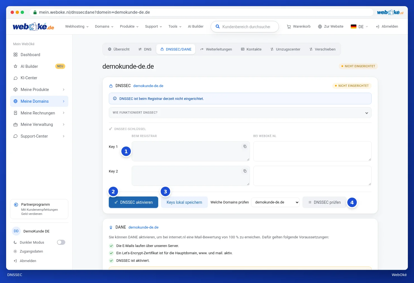
Task: Click the KI-Center chat bubble icon
Action: click(x=16, y=78)
